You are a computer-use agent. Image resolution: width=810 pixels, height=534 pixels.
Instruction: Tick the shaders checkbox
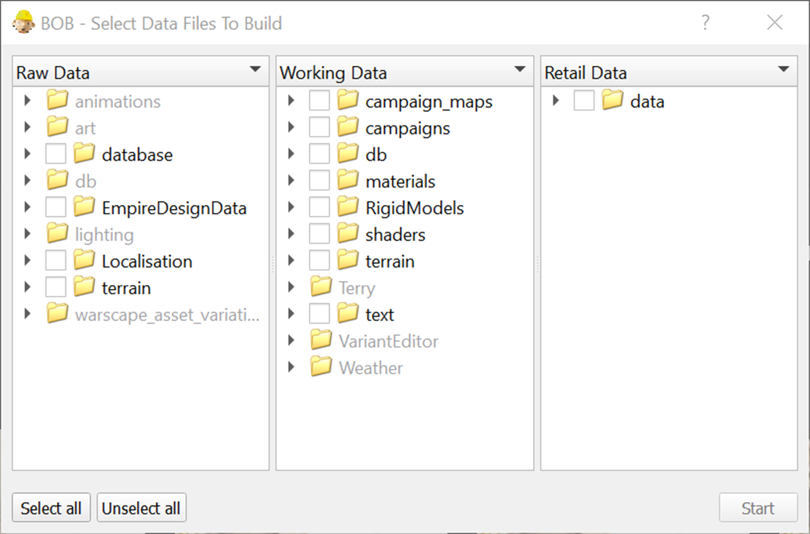click(x=319, y=235)
